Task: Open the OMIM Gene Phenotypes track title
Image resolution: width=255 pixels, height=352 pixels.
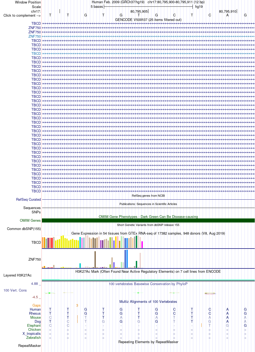Action: [148, 217]
